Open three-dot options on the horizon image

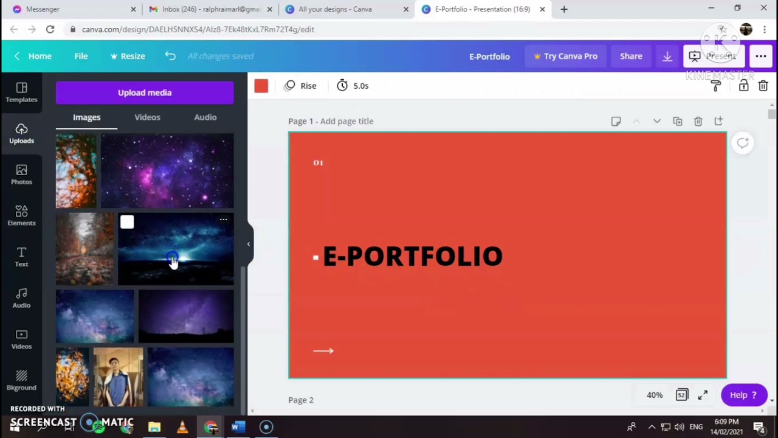coord(223,220)
